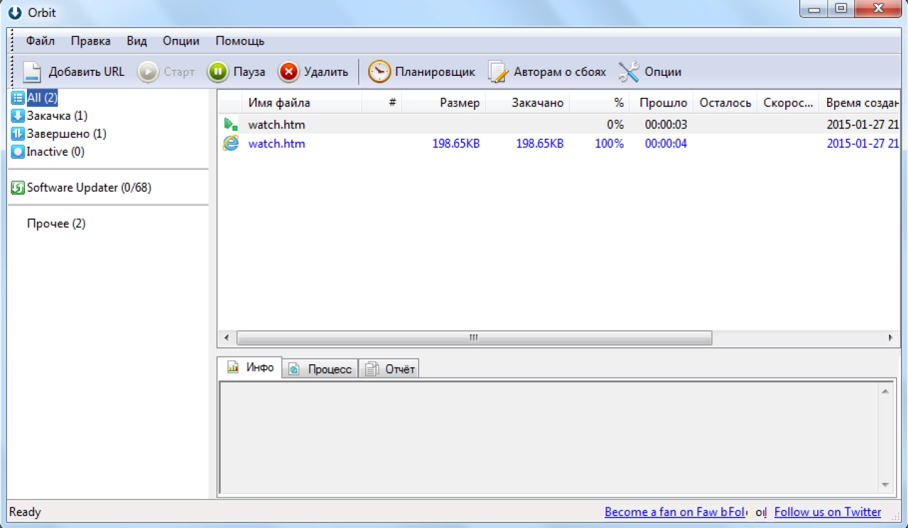Select the blue completed watch.htm file name

[x=277, y=143]
